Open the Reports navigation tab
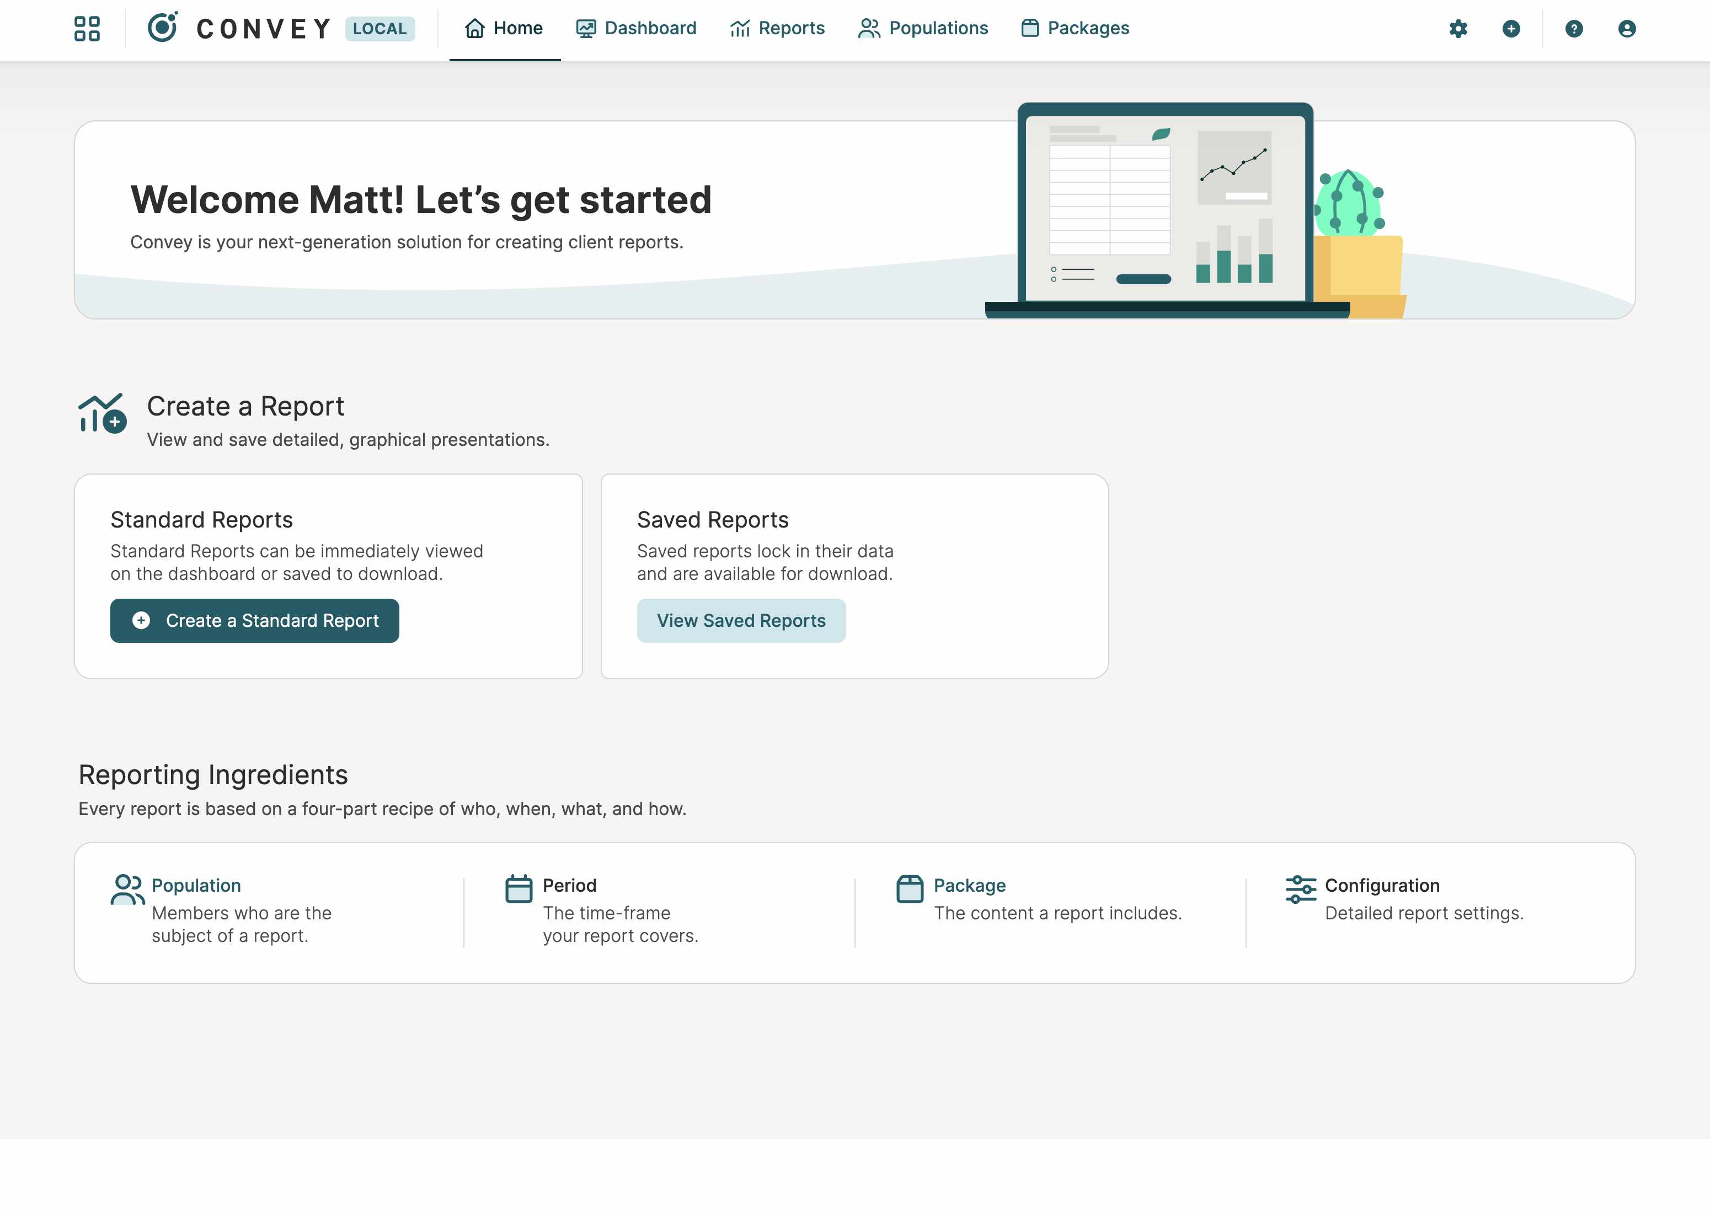The image size is (1710, 1214). [x=777, y=28]
